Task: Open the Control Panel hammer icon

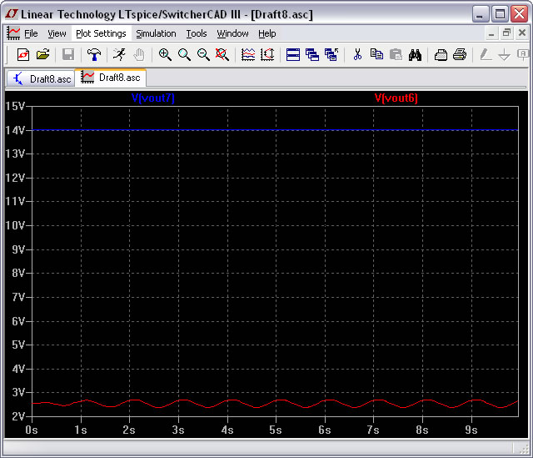Action: coord(94,54)
